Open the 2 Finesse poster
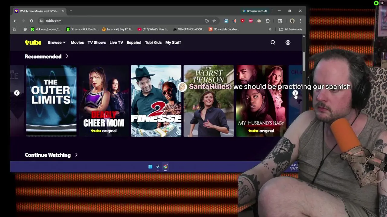Viewport: 387px width, 217px height. (x=156, y=101)
